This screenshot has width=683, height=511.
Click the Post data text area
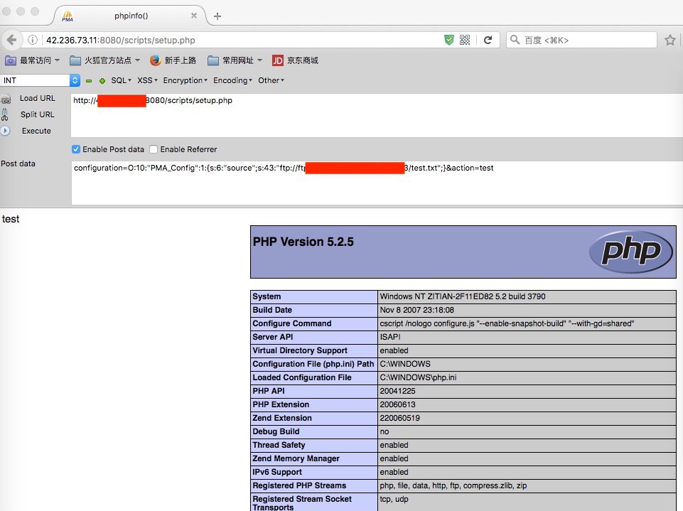(377, 183)
